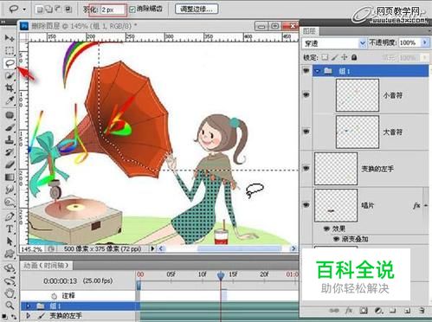This screenshot has height=322, width=432.
Task: Hide the 唱片 layer
Action: click(x=306, y=205)
